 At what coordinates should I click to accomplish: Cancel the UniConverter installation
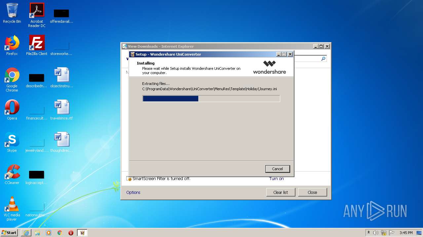tap(278, 169)
